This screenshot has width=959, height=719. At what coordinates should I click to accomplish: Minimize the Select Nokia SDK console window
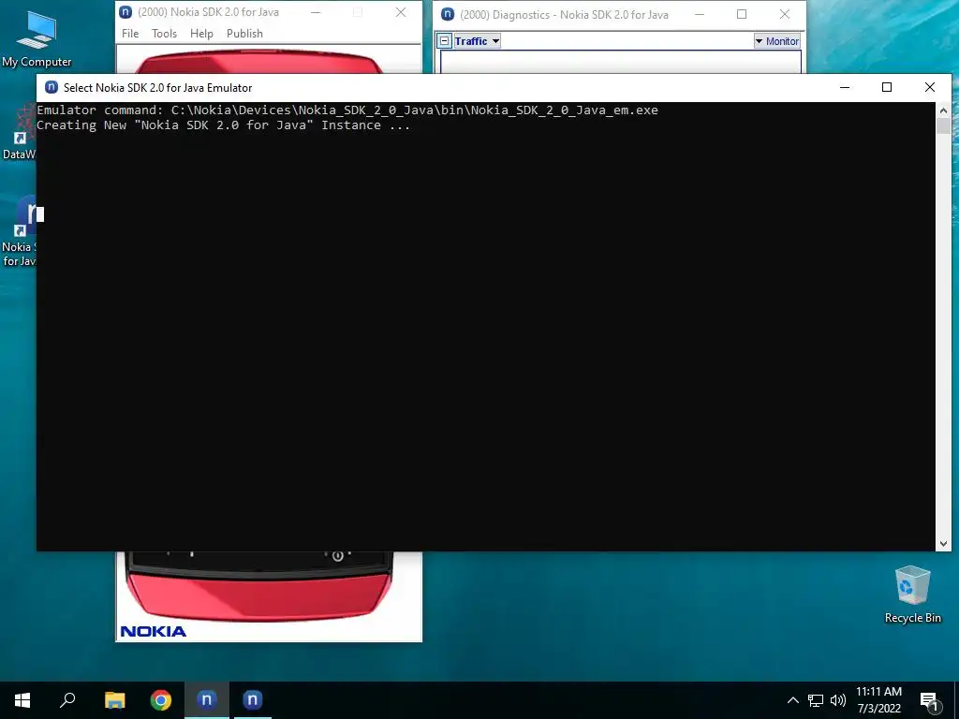point(845,87)
